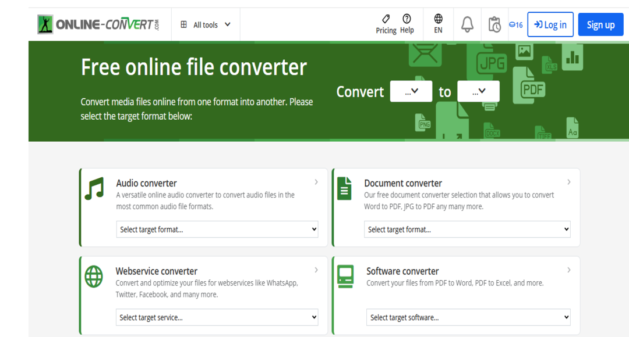
Task: Open the Select target service dropdown
Action: pos(217,317)
